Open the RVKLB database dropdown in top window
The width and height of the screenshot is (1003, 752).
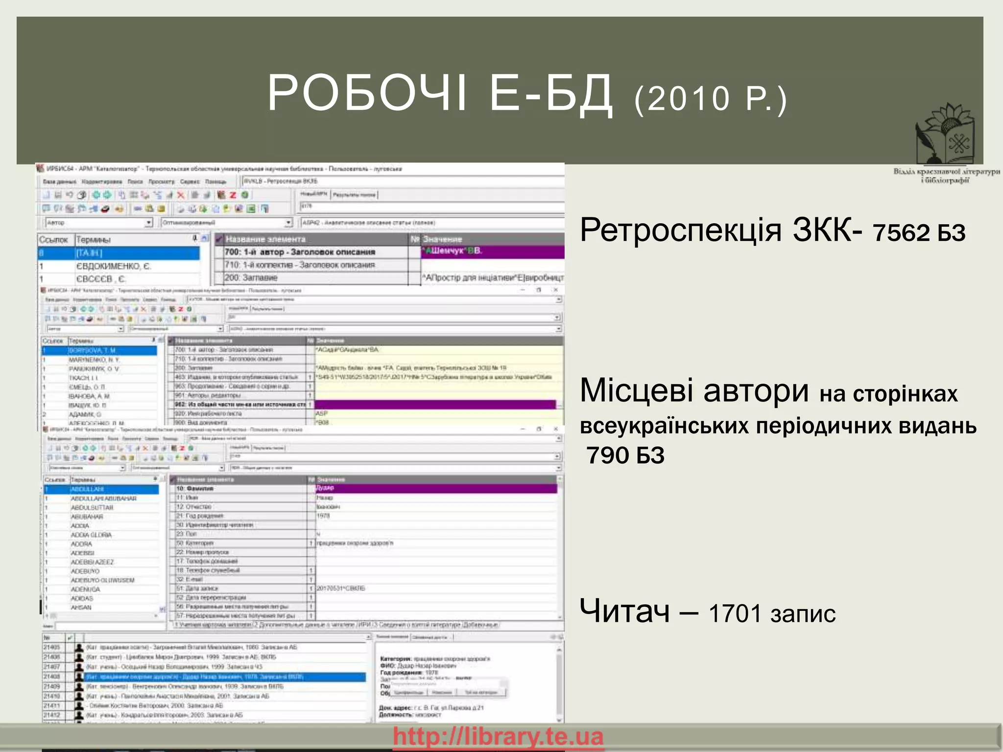tap(403, 181)
